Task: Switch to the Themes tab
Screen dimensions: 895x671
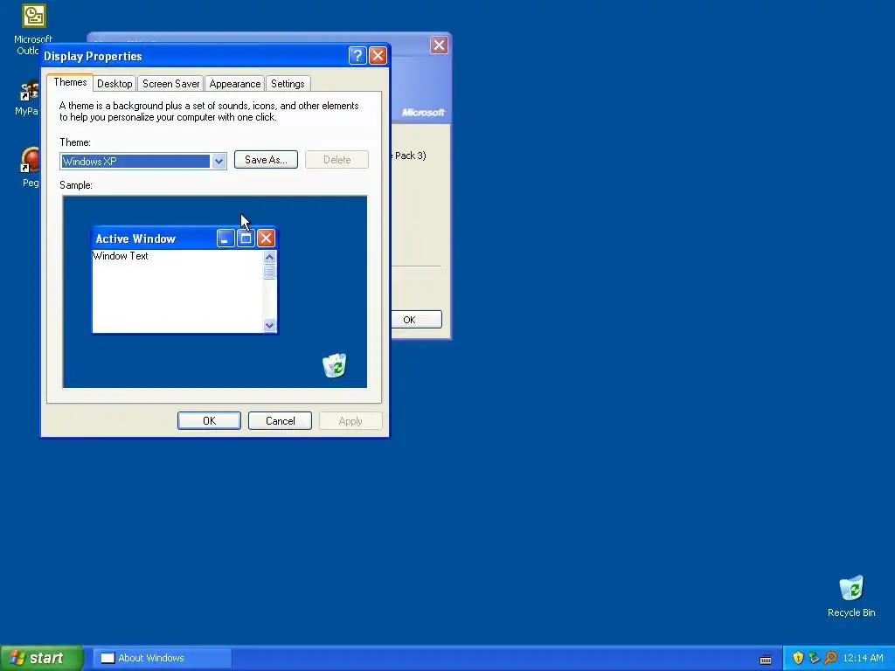Action: 70,82
